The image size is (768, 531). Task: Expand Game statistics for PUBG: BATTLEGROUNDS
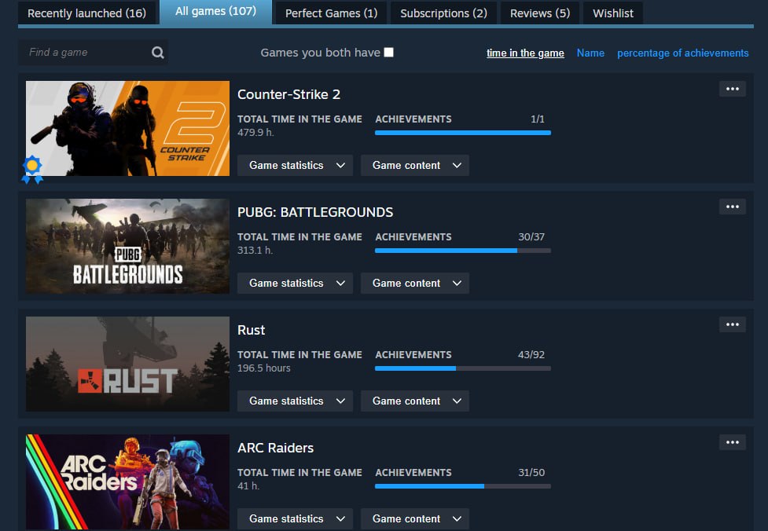pyautogui.click(x=295, y=284)
